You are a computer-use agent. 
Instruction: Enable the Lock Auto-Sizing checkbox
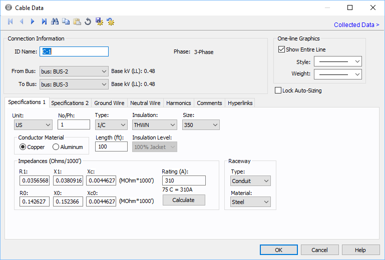pyautogui.click(x=278, y=90)
